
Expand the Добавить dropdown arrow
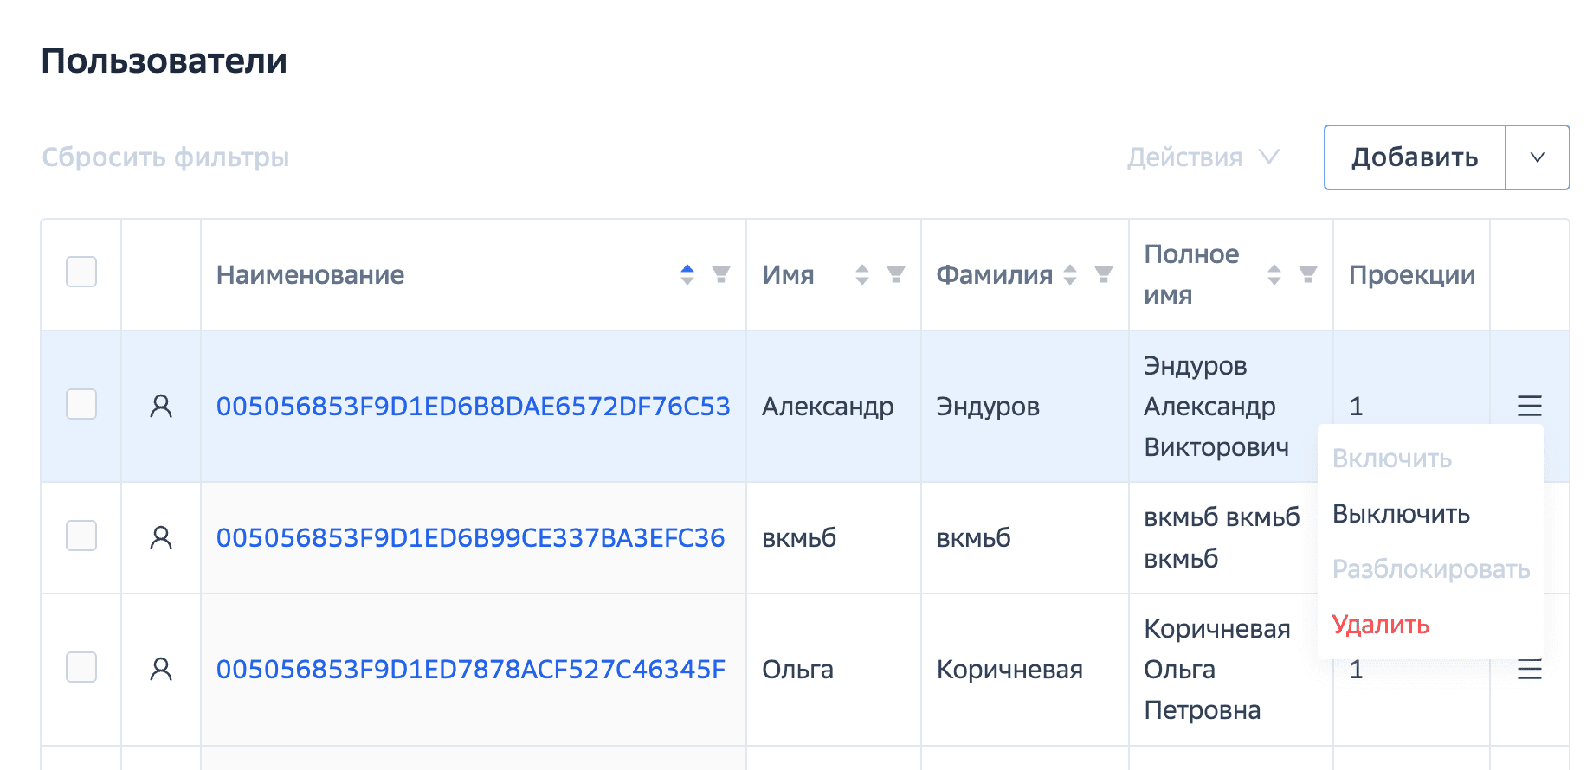[x=1537, y=157]
